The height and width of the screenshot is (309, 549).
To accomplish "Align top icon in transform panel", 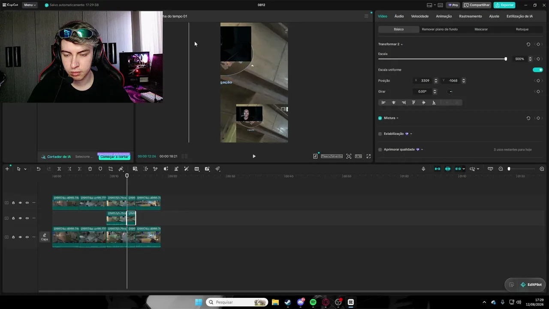I will (413, 103).
